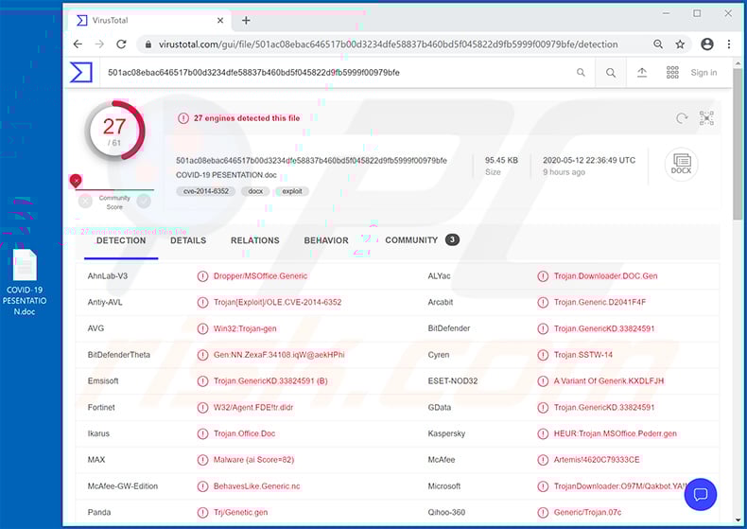This screenshot has height=529, width=747.
Task: Click the ESET-NOD32 engine name
Action: point(453,381)
